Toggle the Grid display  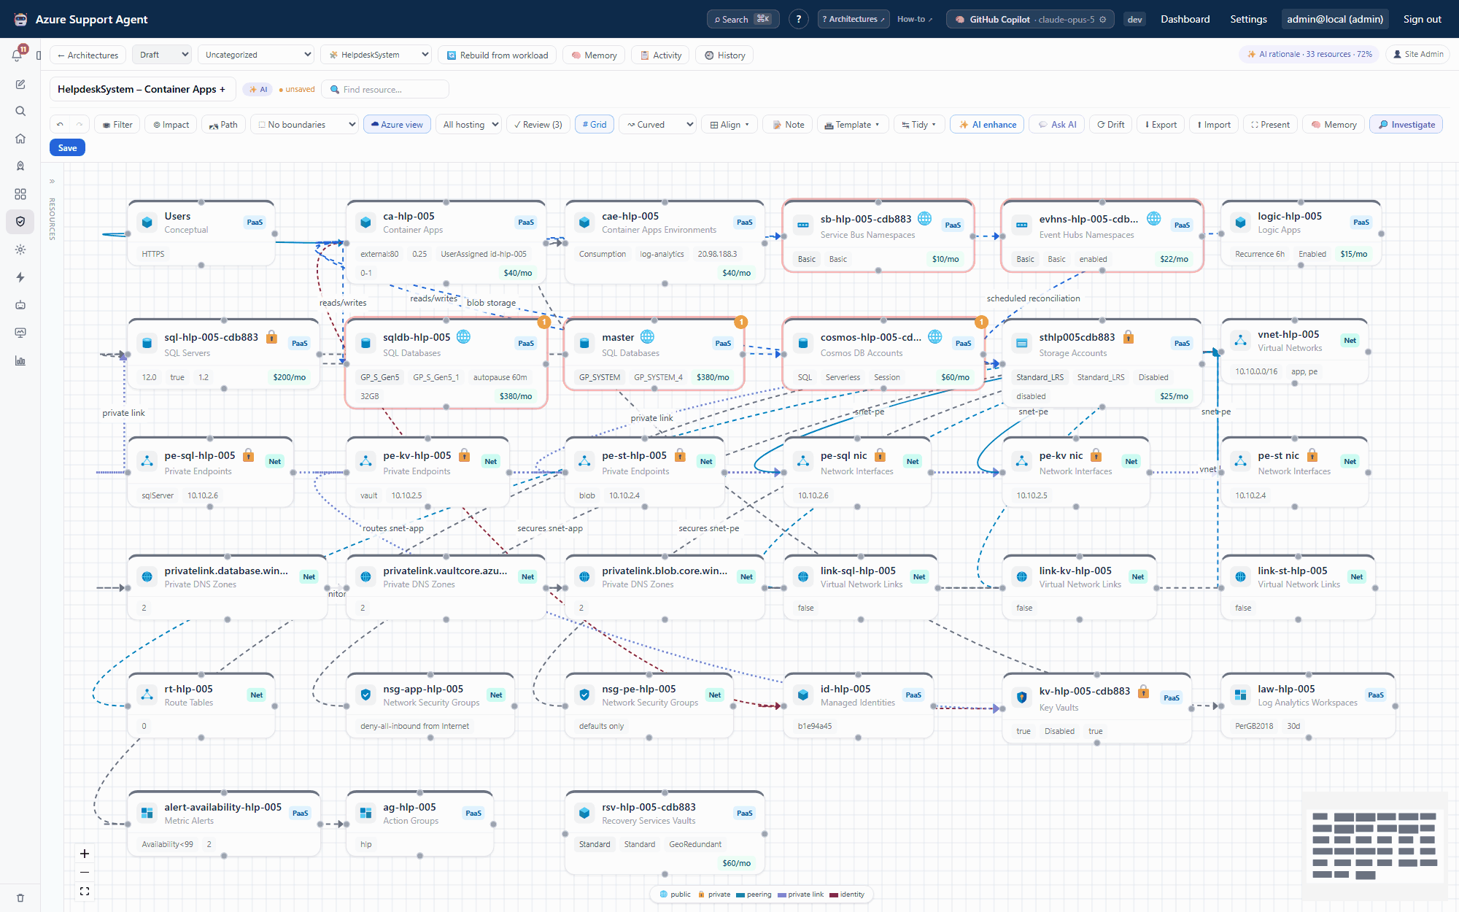point(595,125)
